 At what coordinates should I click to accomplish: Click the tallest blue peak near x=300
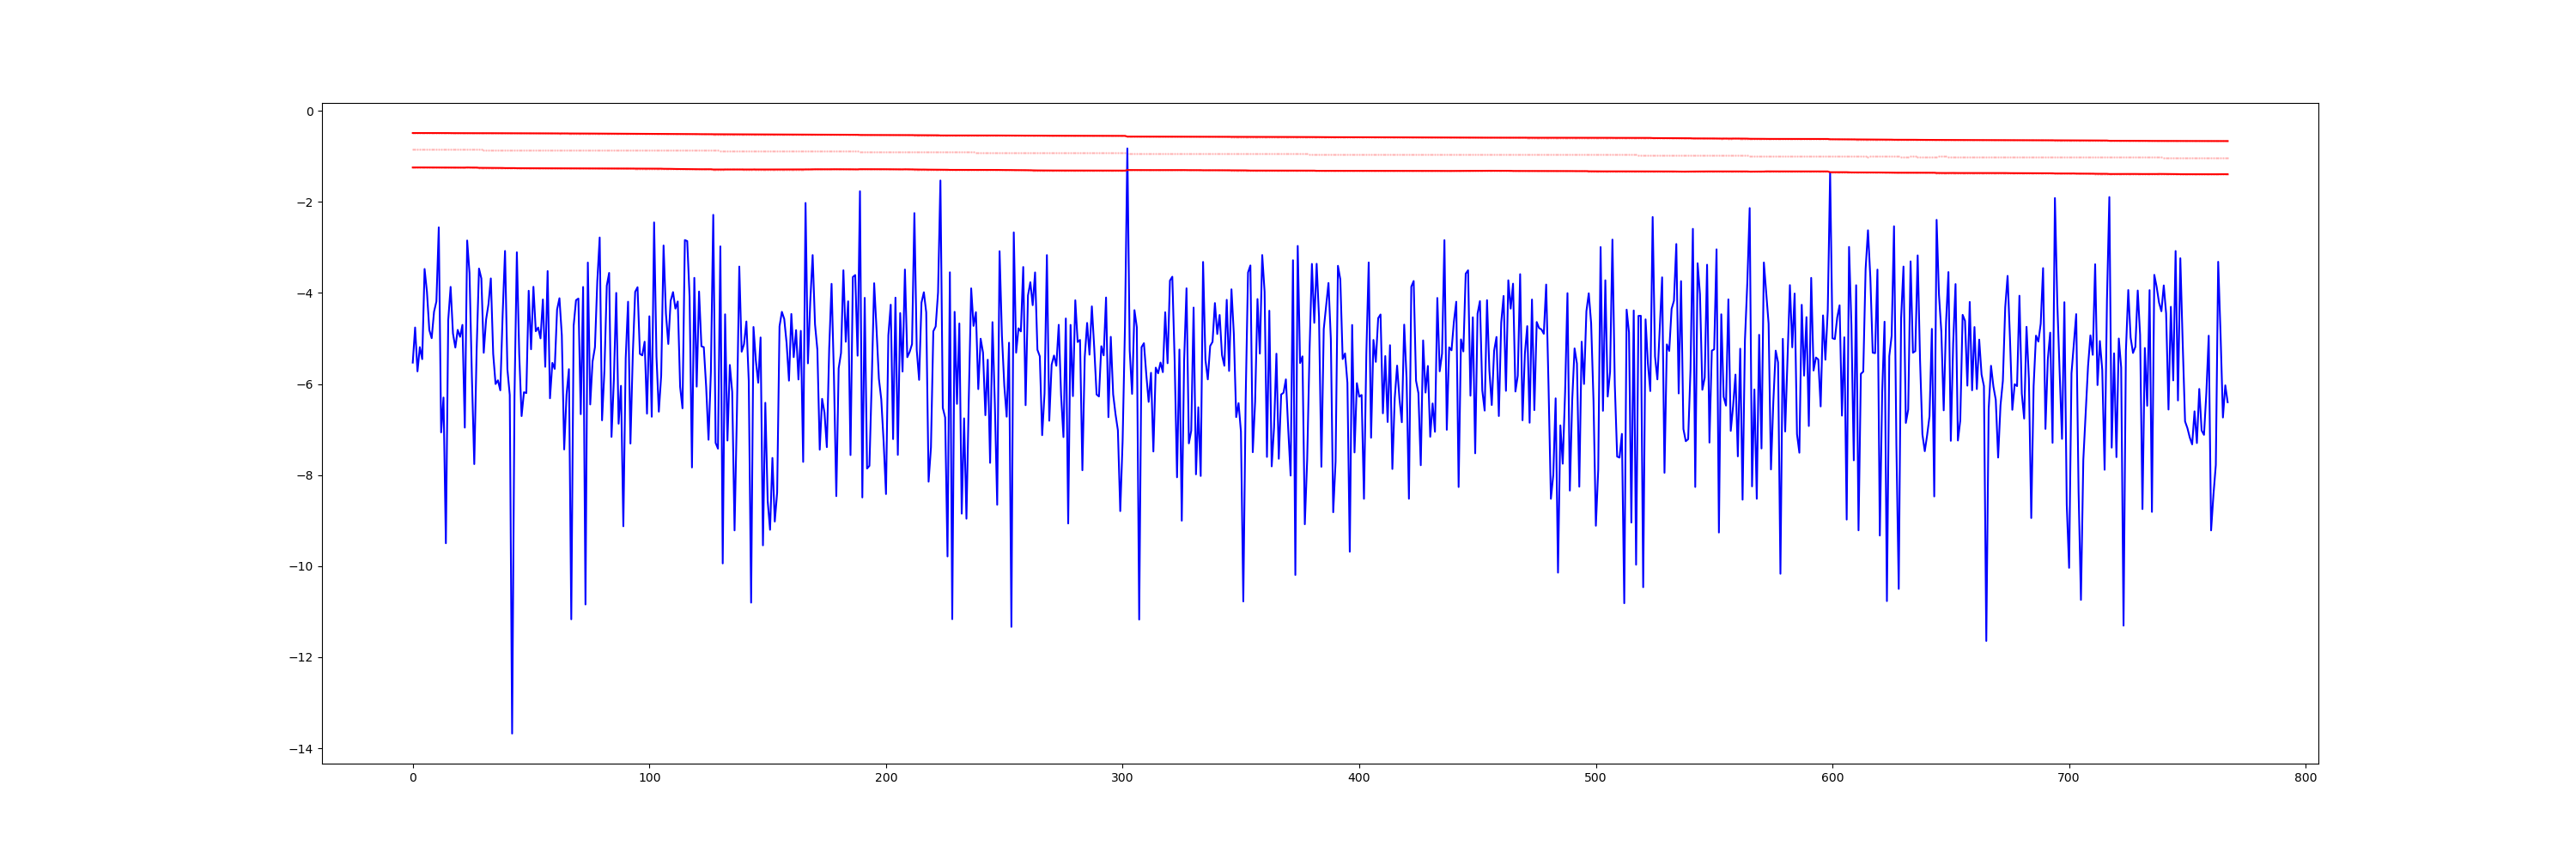click(1127, 150)
